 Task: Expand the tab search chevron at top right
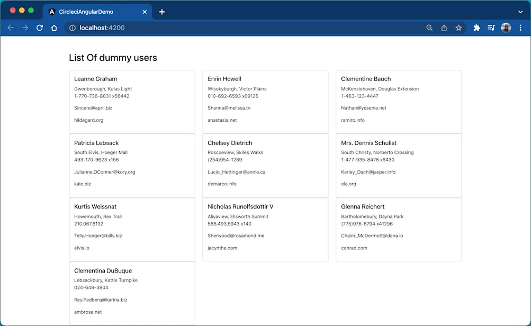(519, 11)
